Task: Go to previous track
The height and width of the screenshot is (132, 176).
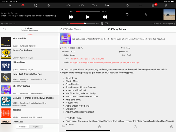Action: [x=71, y=17]
